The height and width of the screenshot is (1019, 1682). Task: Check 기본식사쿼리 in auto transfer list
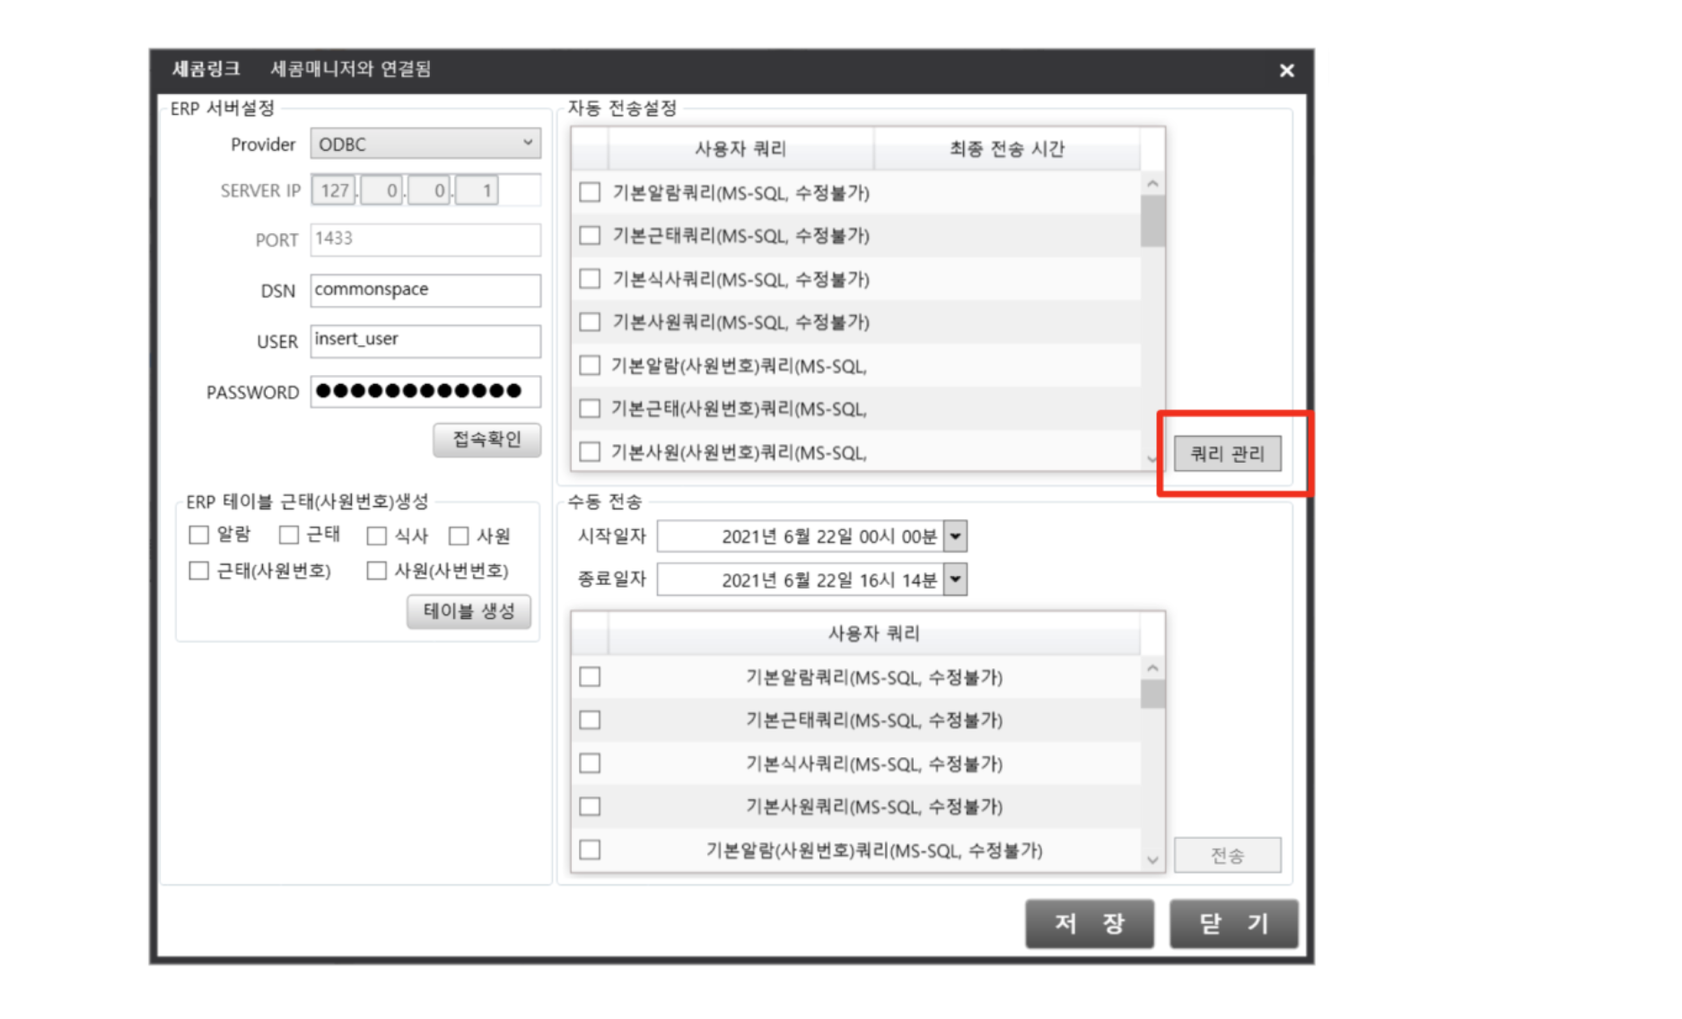click(590, 279)
